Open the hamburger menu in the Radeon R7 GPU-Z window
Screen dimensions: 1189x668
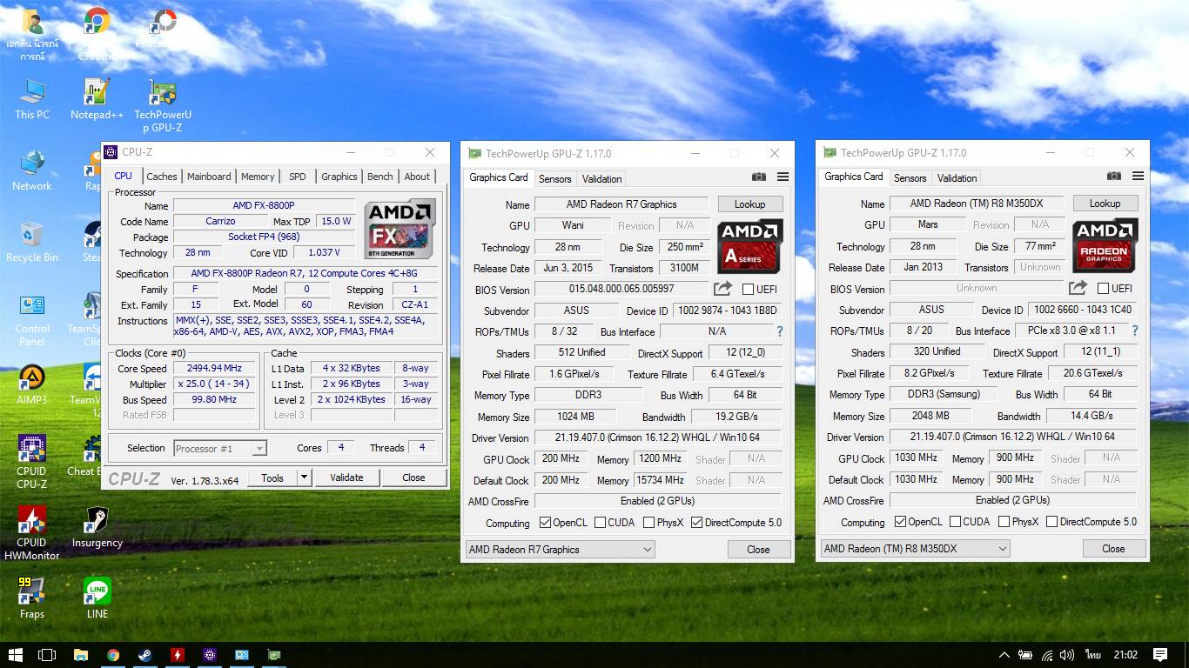pyautogui.click(x=783, y=177)
